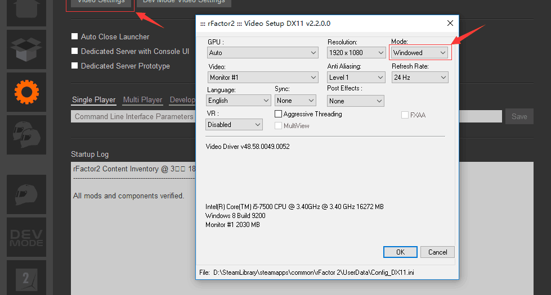Open Anti Aliasing dropdown Level 1

coord(356,77)
